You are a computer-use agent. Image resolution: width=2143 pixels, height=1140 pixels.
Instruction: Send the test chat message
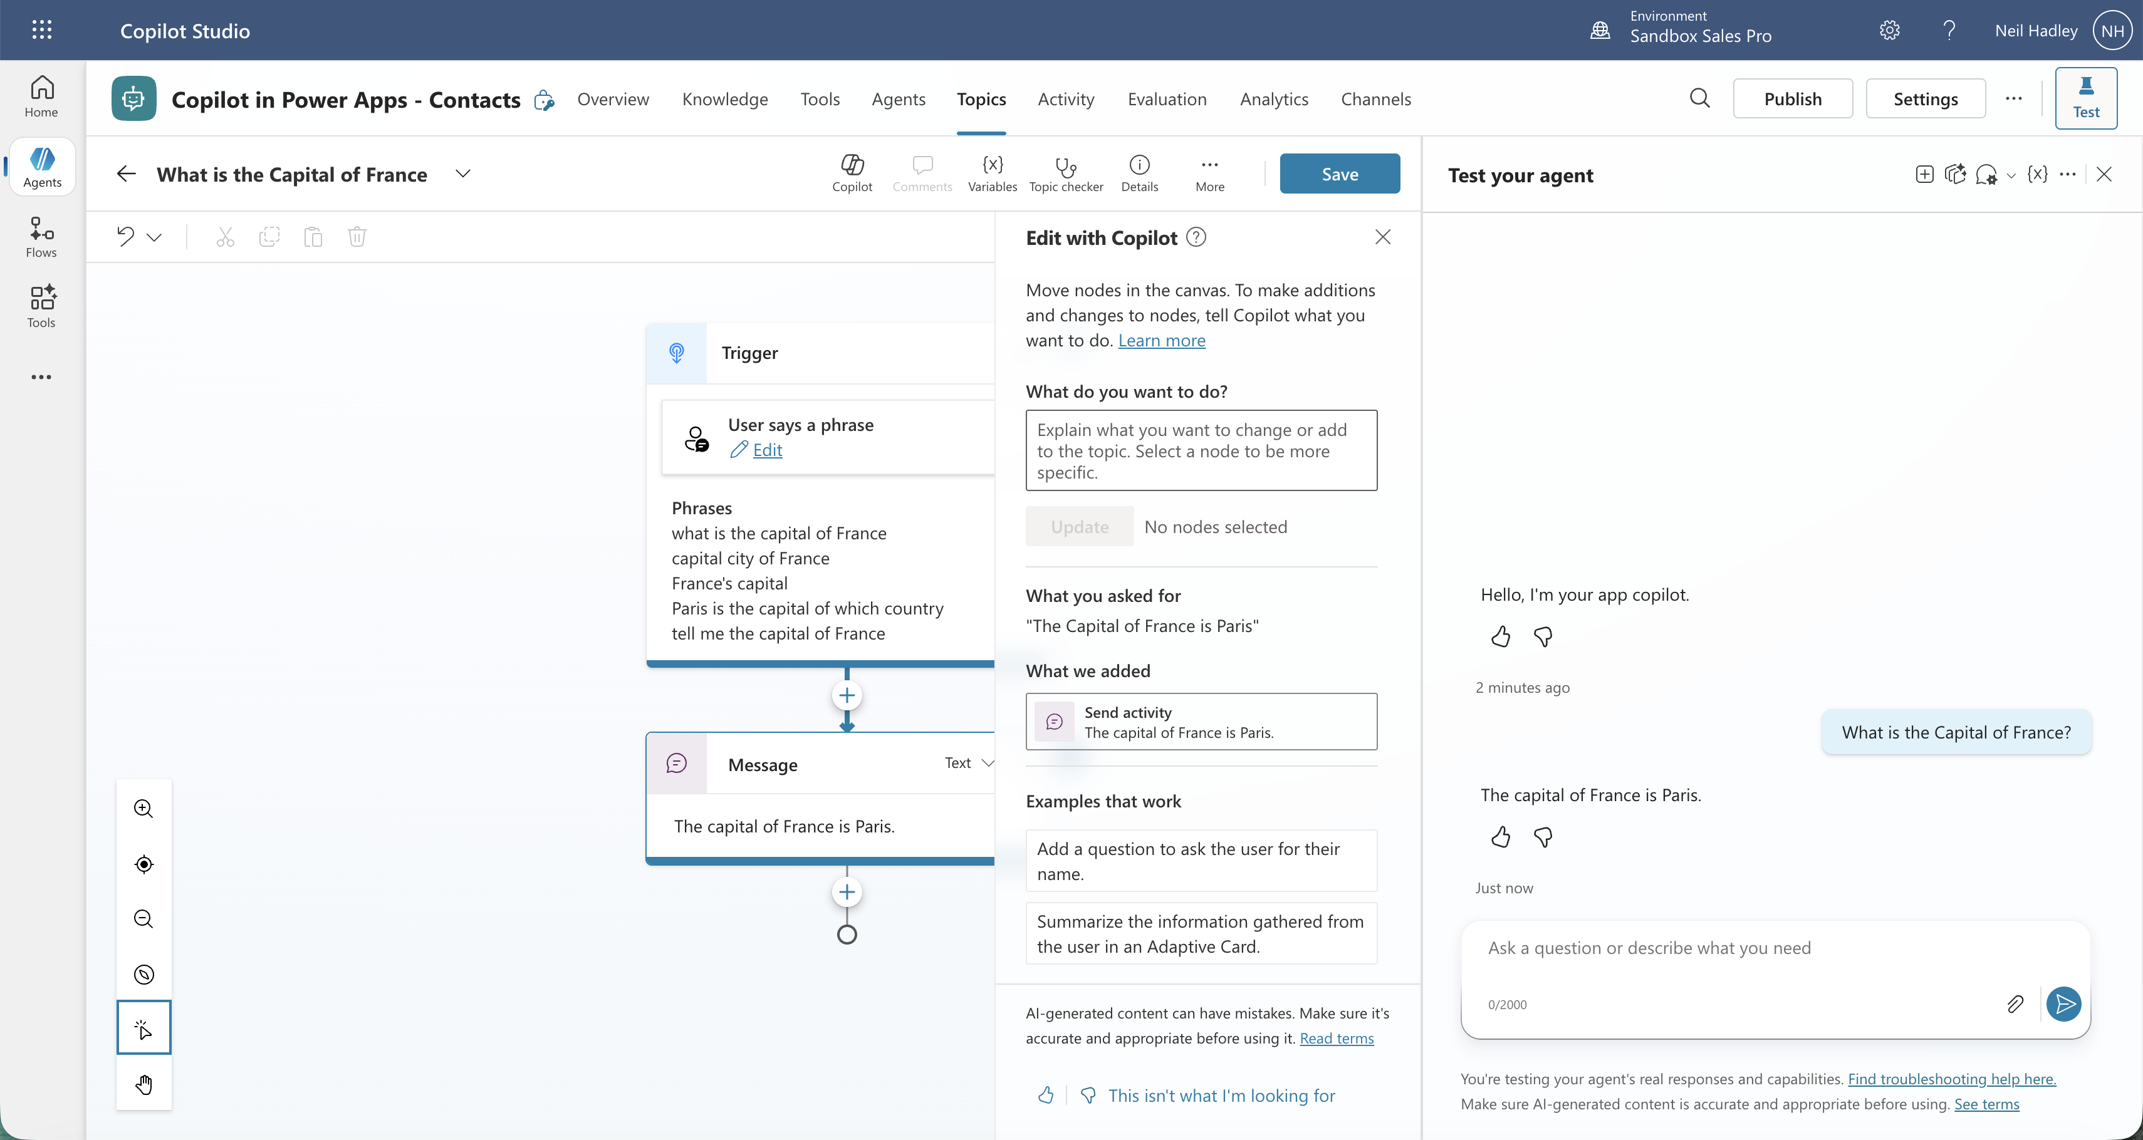click(x=2064, y=1005)
